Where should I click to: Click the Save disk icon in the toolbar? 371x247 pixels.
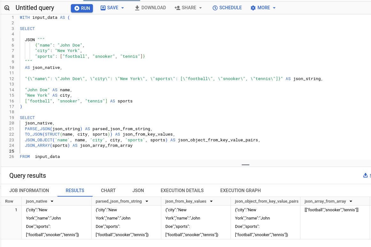click(102, 8)
